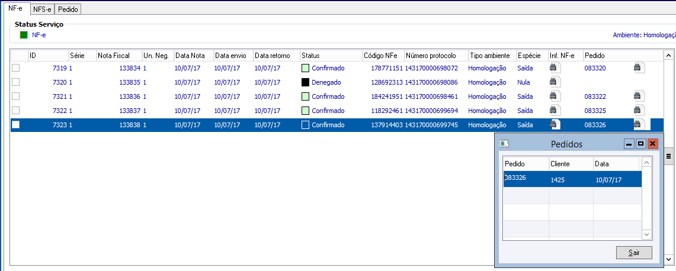Open Inf. NF-e binoculars for ID 7319

click(554, 67)
